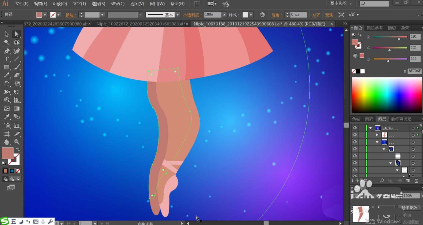Open the 样式 graphic style dropdown
The width and height of the screenshot is (423, 225).
251,15
